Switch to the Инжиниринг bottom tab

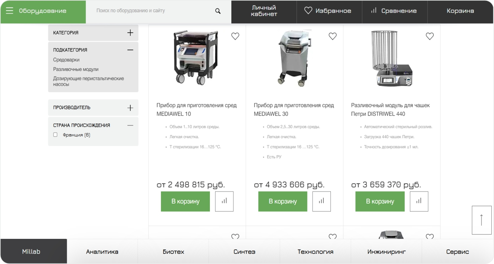click(387, 252)
